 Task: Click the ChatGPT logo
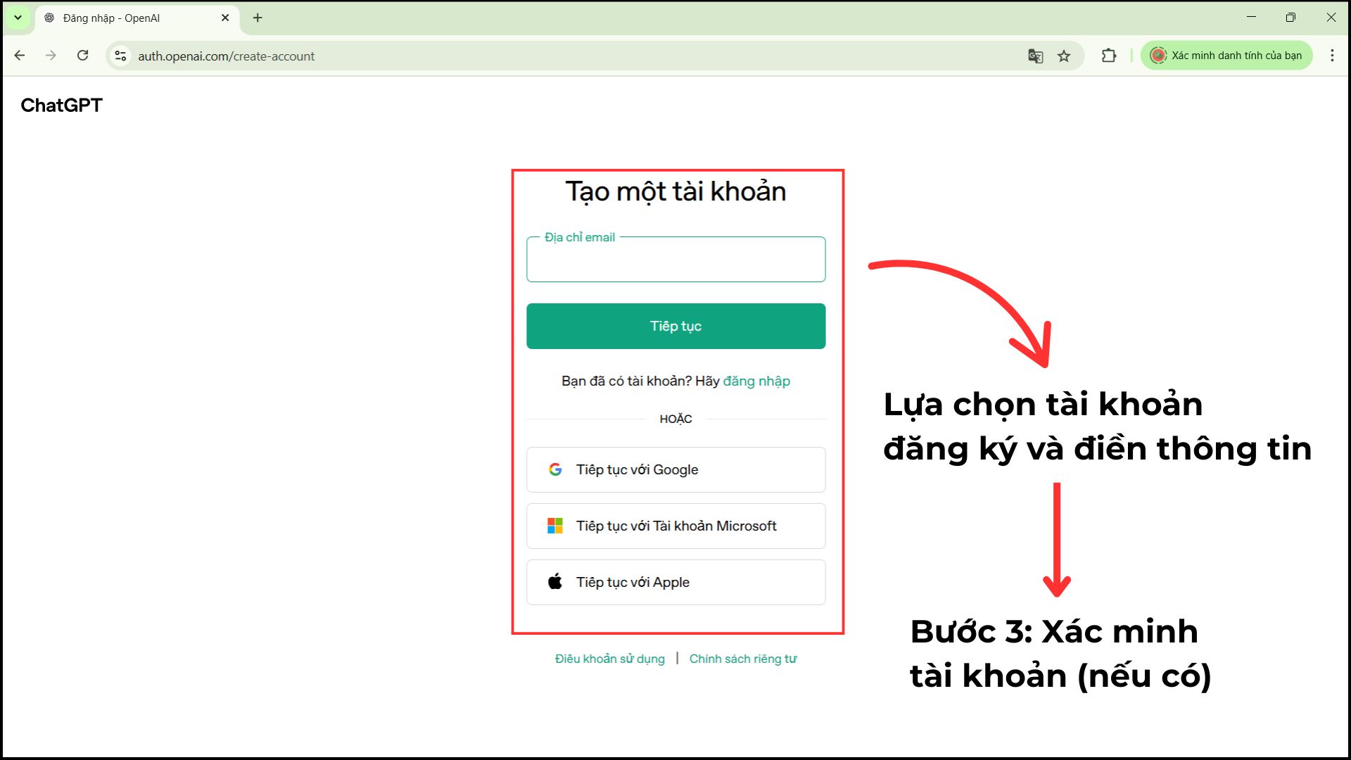[x=62, y=106]
